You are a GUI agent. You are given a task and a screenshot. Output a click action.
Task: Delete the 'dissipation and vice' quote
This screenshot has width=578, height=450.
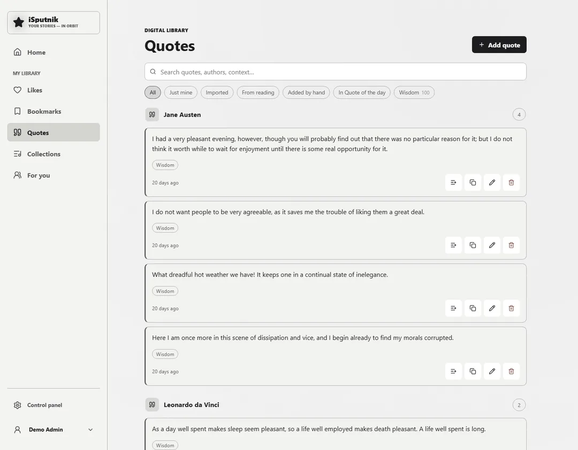pos(511,371)
